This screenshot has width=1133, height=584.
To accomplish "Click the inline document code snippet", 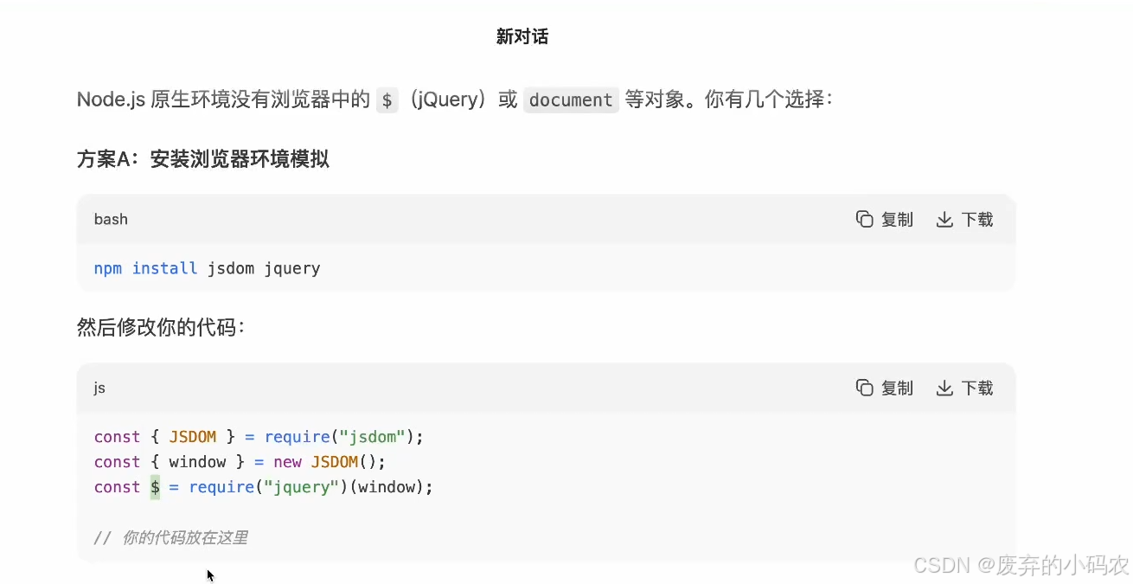I will coord(570,99).
